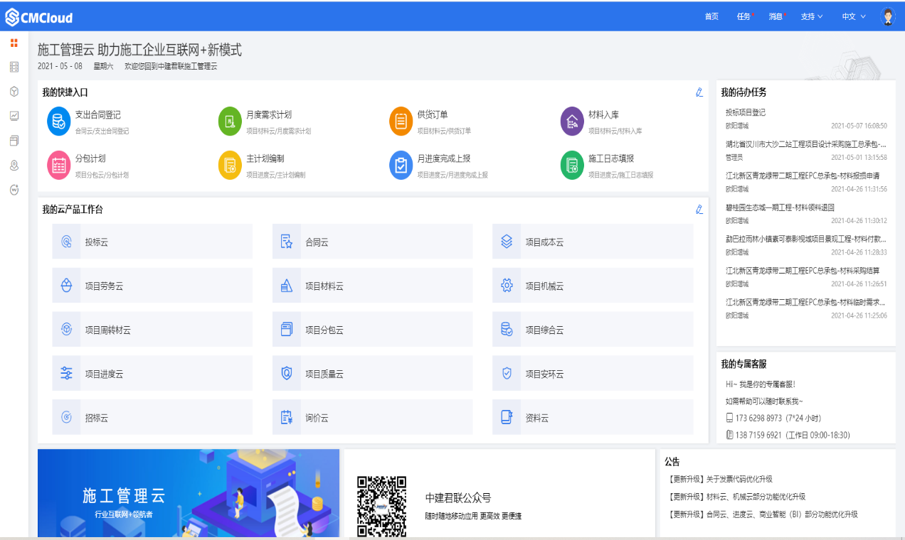Edit 我的快捷入口 with the pencil icon
The height and width of the screenshot is (540, 905).
point(699,92)
